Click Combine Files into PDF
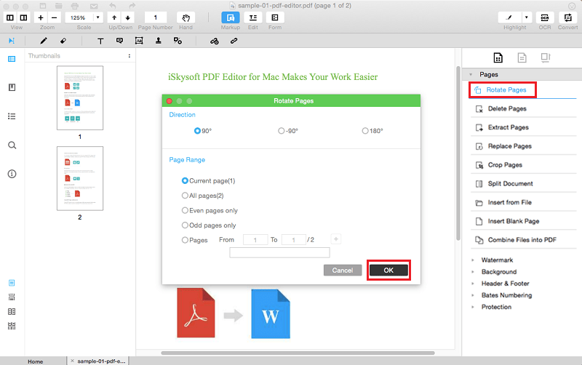The height and width of the screenshot is (365, 582). [523, 240]
